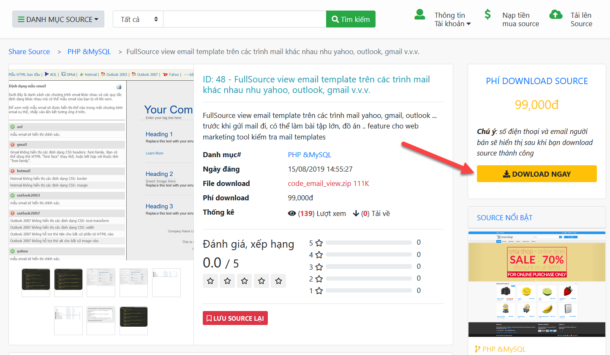
Task: Open PHP &MySQL link under featured source
Action: (504, 349)
